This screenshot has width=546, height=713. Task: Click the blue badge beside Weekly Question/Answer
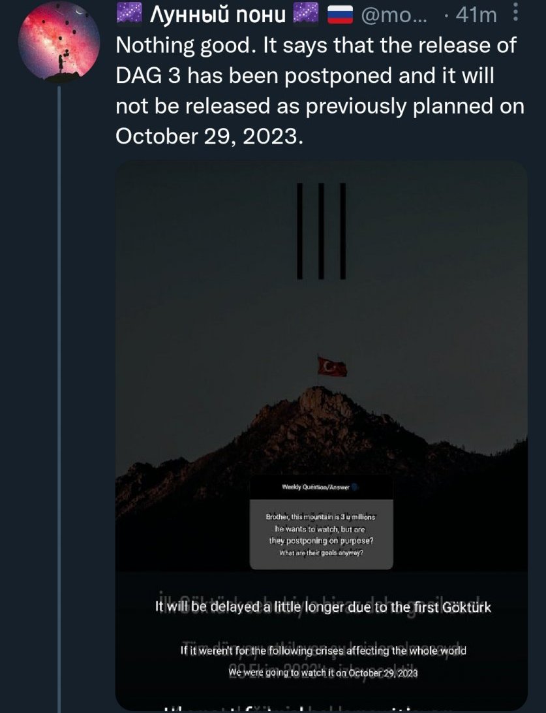tap(356, 487)
